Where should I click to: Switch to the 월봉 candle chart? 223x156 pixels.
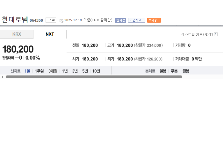[x=186, y=71]
